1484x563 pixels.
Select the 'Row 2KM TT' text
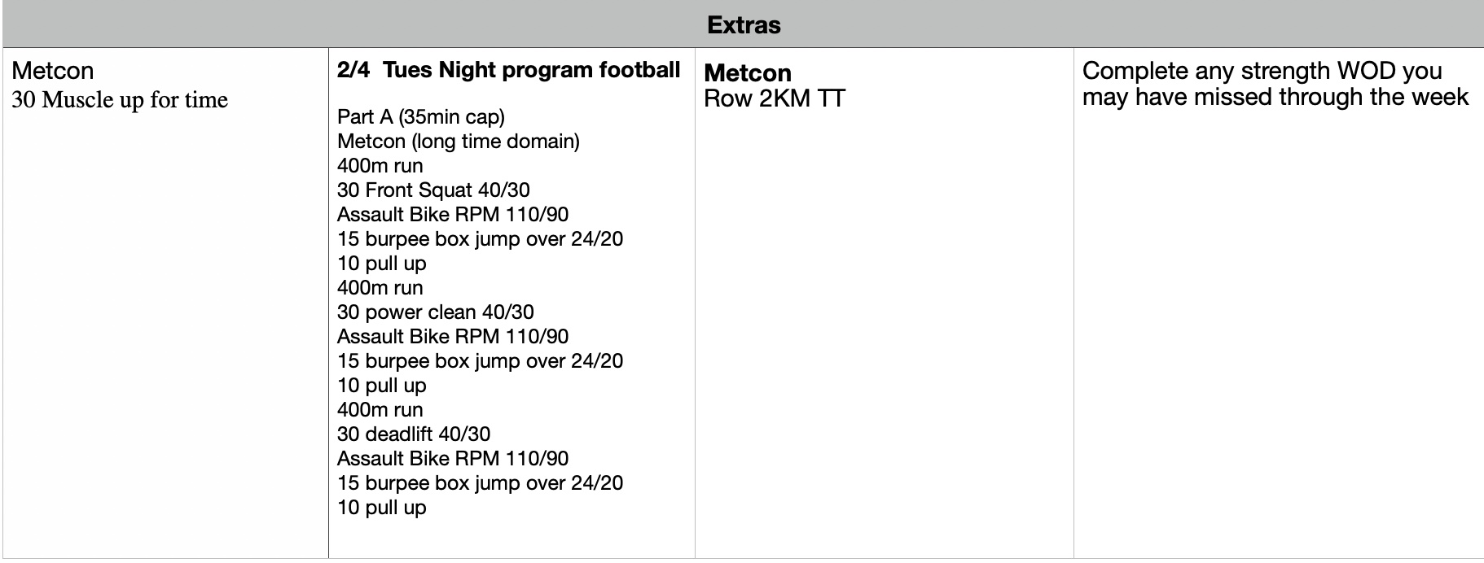click(774, 98)
